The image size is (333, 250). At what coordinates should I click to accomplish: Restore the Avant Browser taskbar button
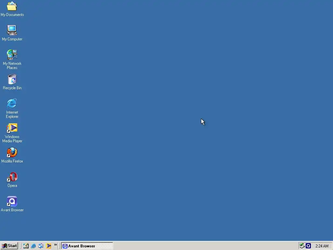[87, 246]
